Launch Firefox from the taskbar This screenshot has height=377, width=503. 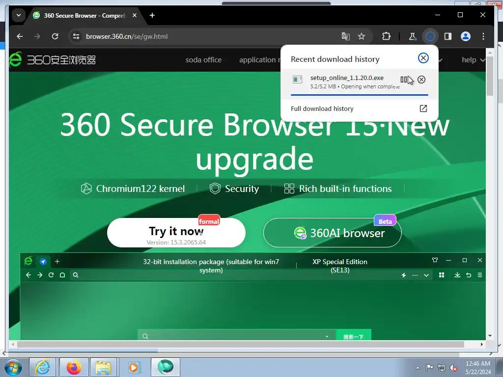click(74, 367)
